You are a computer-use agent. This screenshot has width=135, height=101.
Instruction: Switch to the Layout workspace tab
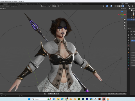point(5,4)
